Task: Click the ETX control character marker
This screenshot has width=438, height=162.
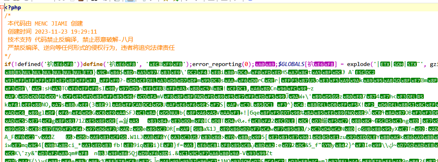Action: 385,64
